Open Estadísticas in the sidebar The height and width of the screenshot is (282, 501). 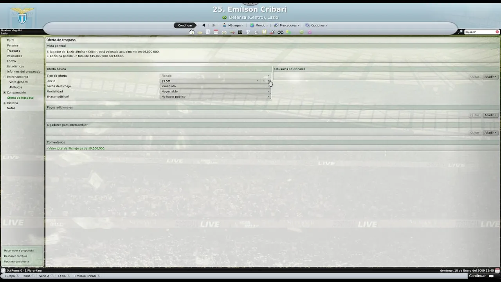[16, 66]
